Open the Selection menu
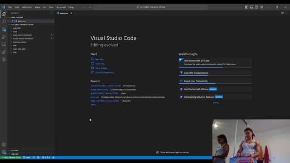Viewport: 290px width, 163px height. click(x=27, y=7)
